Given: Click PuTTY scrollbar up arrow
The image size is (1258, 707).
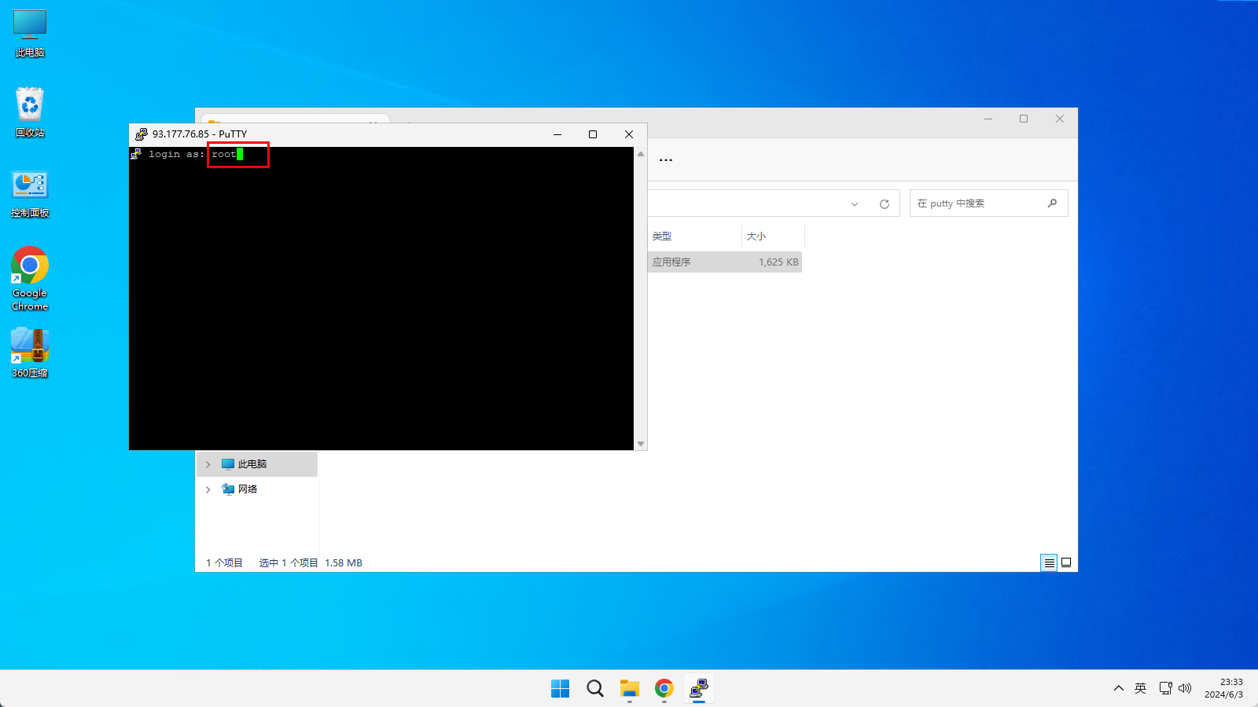Looking at the screenshot, I should (x=641, y=154).
